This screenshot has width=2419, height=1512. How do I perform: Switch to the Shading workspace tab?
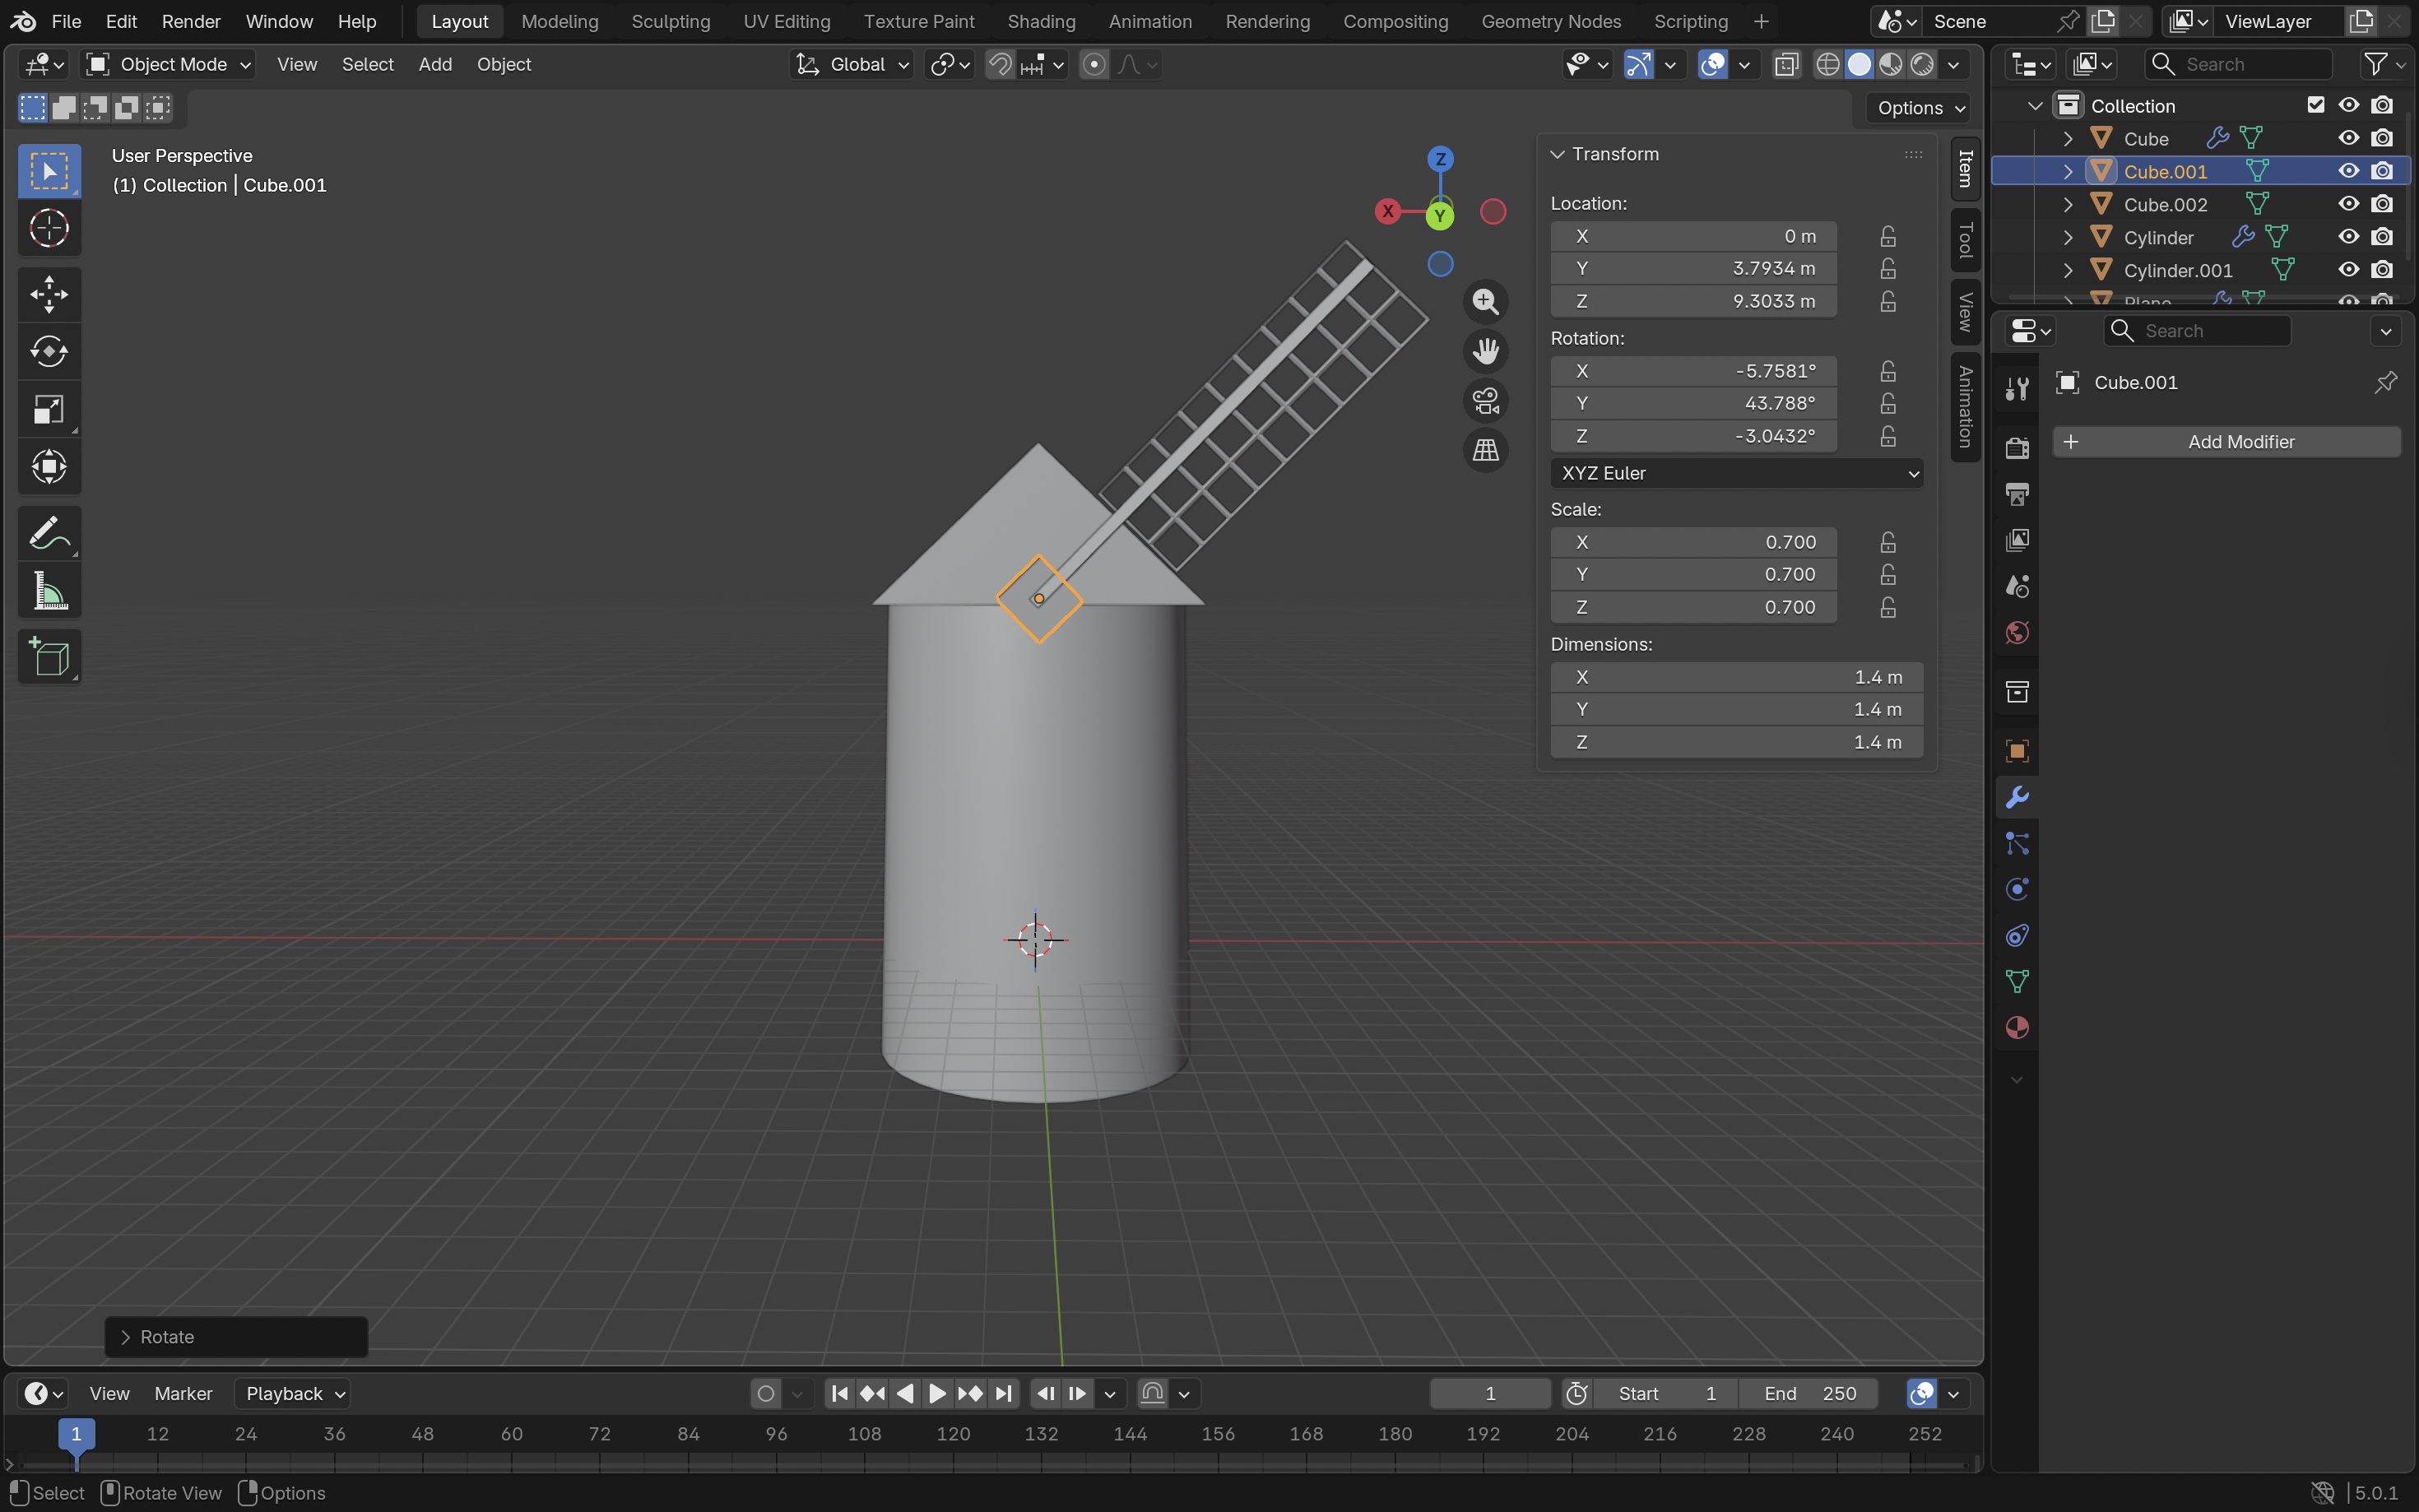tap(1041, 21)
